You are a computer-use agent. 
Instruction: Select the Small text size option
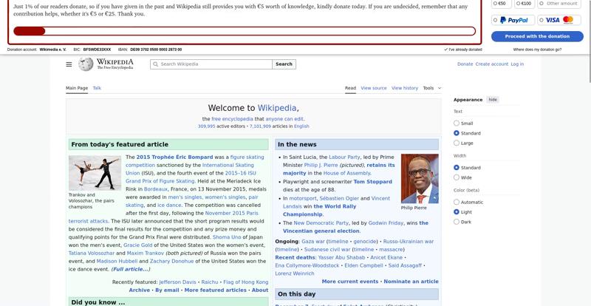point(457,123)
